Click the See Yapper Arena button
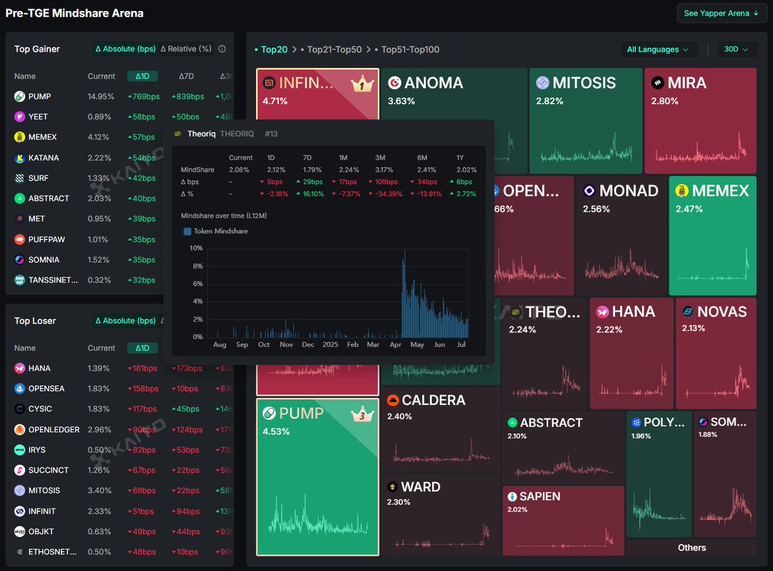Viewport: 773px width, 571px height. [x=721, y=13]
